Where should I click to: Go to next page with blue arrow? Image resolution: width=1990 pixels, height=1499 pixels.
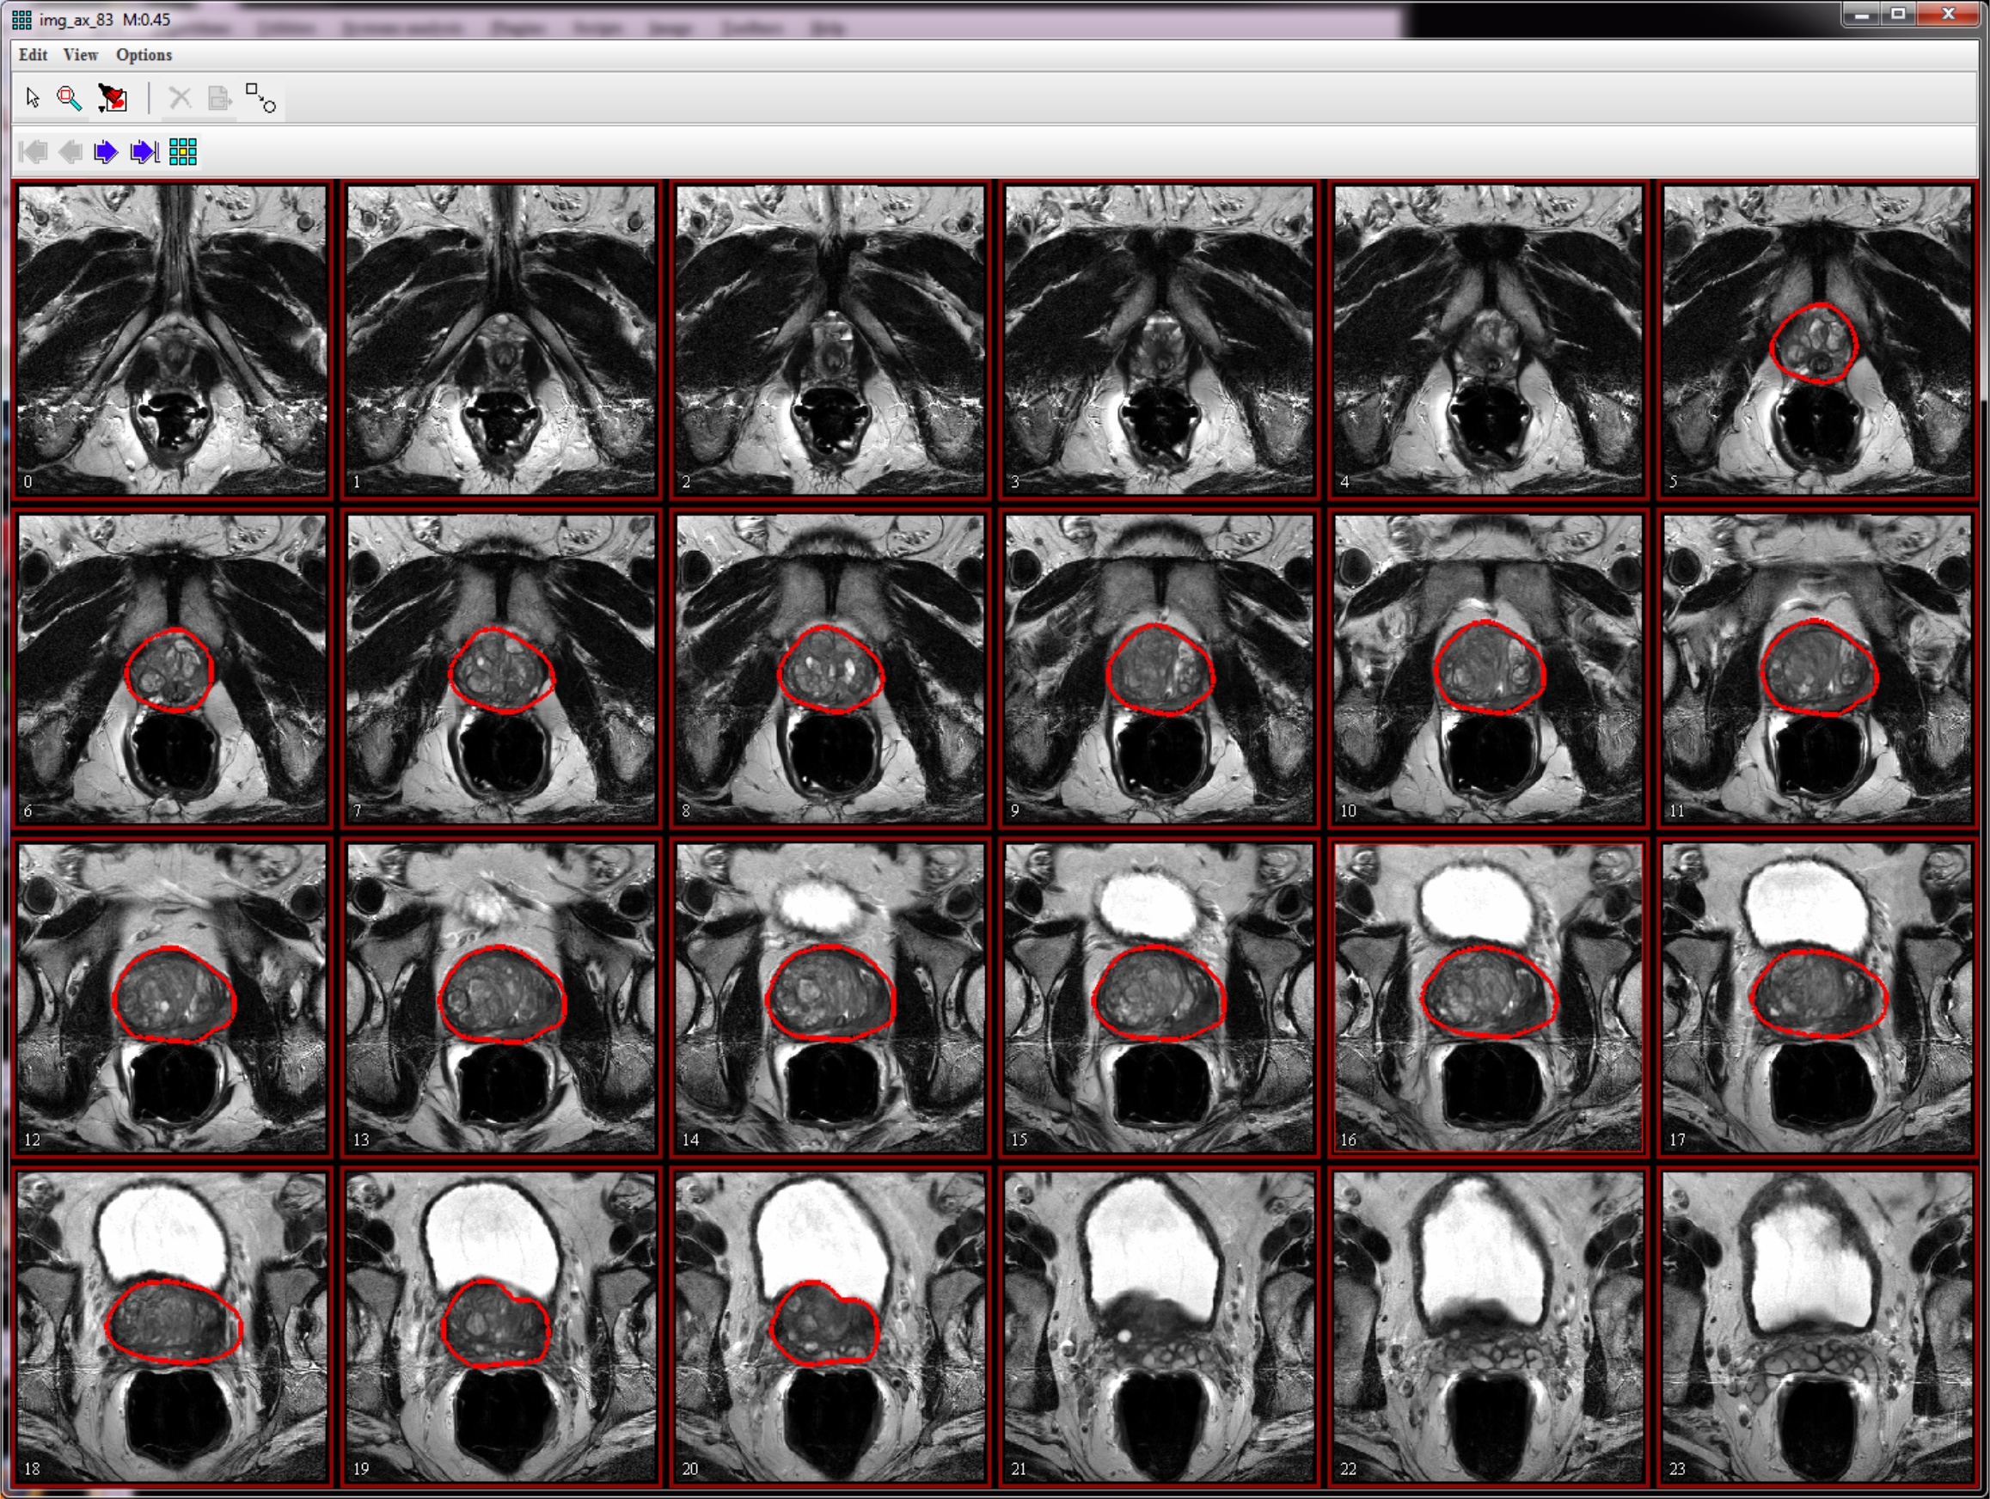pyautogui.click(x=106, y=152)
